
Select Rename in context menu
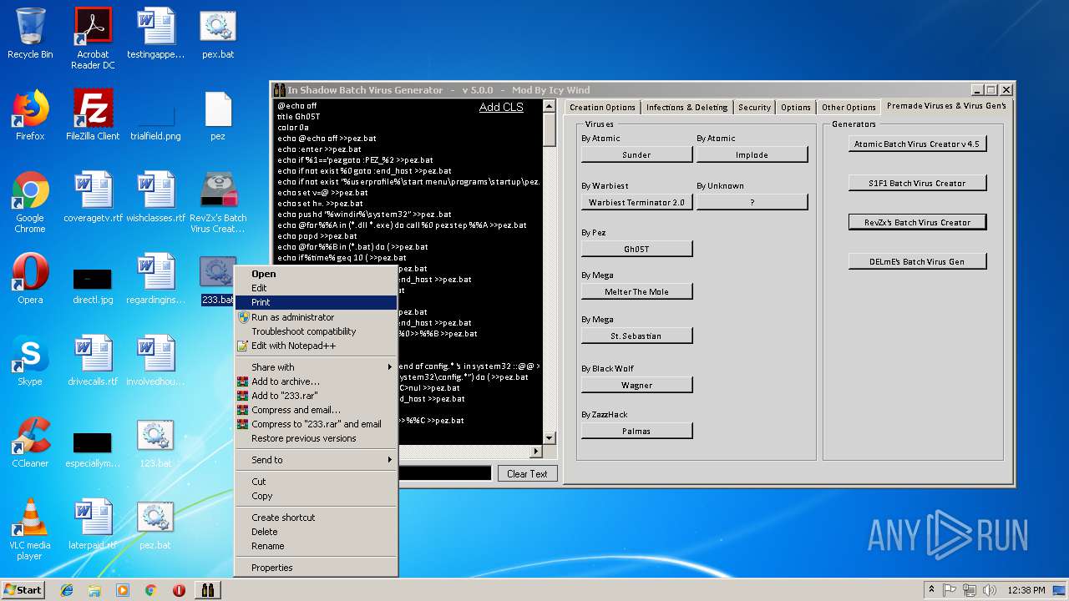tap(316, 546)
